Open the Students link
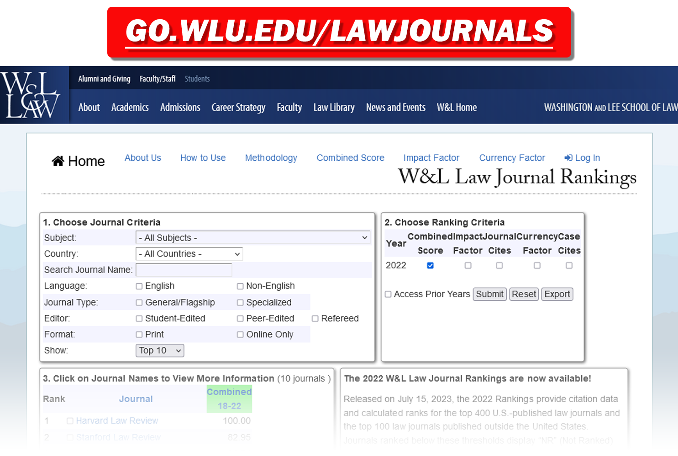The image size is (678, 456). [x=197, y=79]
